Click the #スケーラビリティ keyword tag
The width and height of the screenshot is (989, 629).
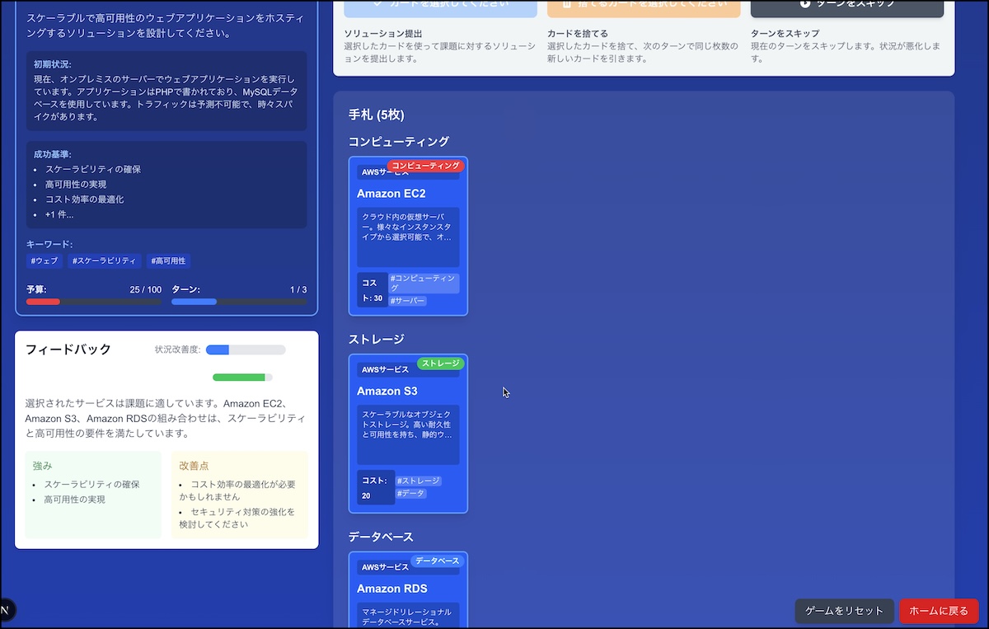105,261
